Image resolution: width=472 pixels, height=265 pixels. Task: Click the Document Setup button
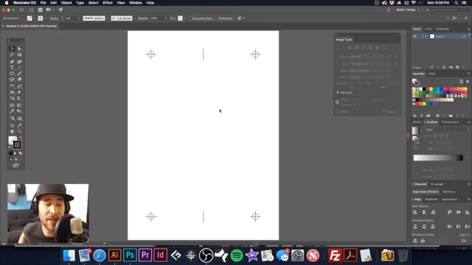tap(202, 18)
